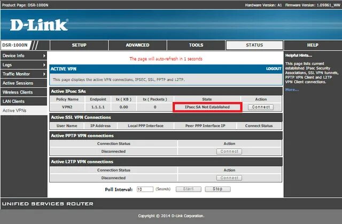
Task: Click the Connect Status column header
Action: click(x=259, y=126)
